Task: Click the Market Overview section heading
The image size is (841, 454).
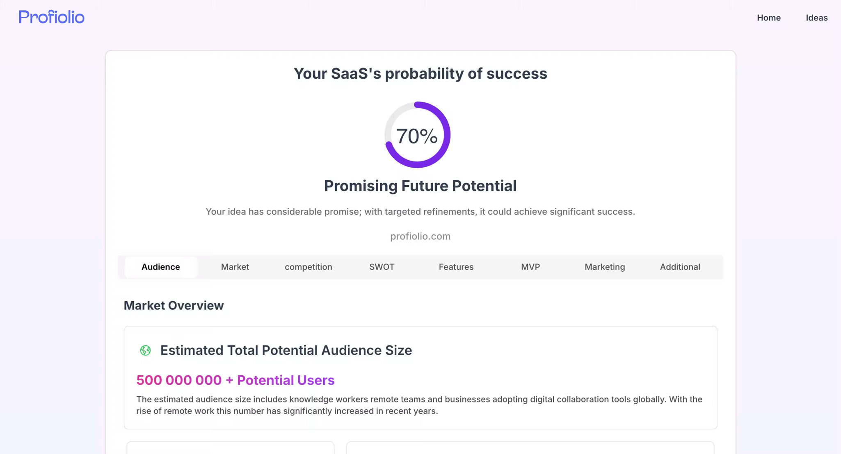Action: pyautogui.click(x=174, y=305)
